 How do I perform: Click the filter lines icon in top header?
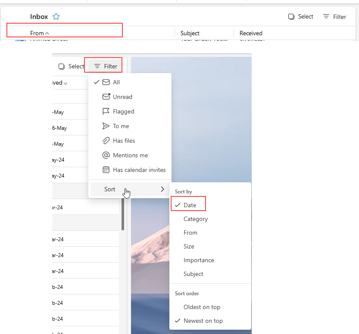tap(326, 16)
